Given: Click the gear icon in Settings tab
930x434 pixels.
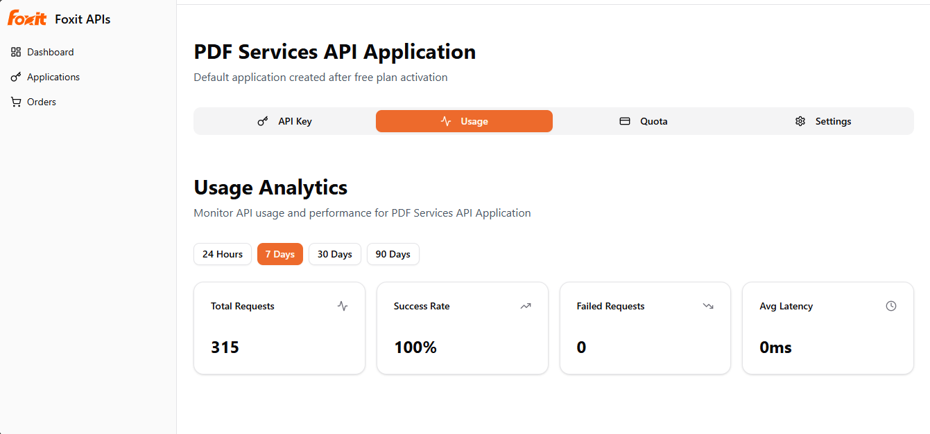Looking at the screenshot, I should [800, 121].
